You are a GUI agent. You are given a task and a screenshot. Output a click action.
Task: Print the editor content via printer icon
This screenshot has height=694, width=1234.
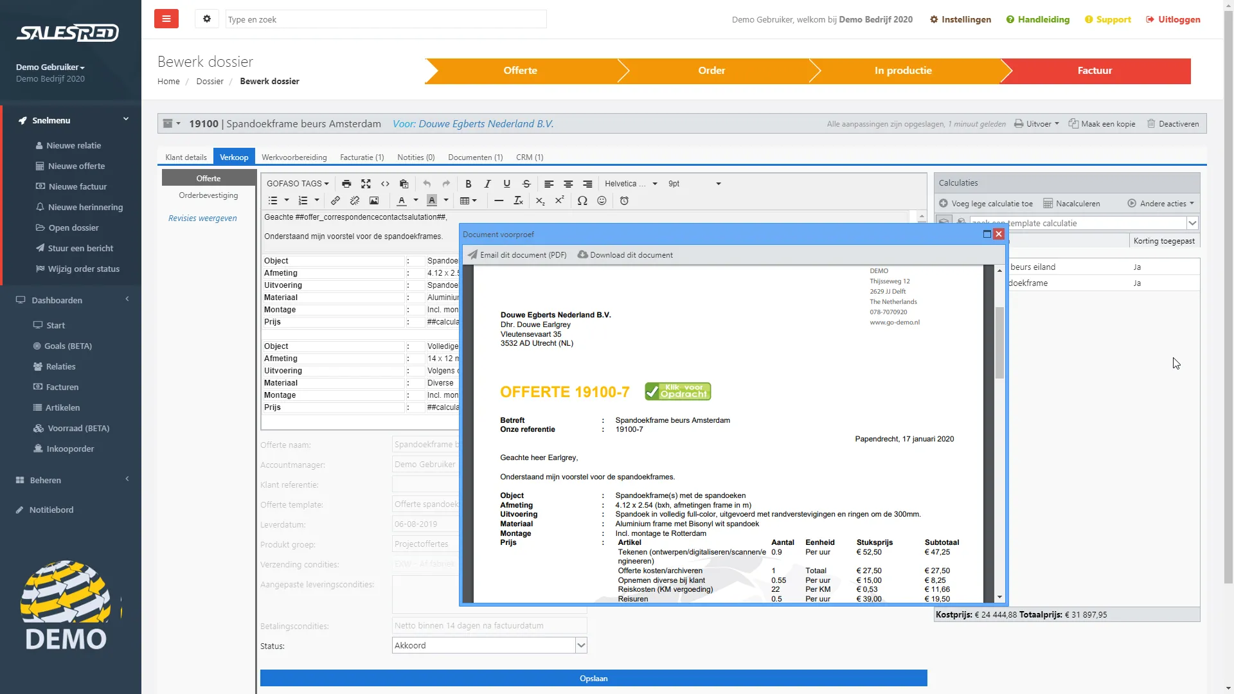click(346, 184)
